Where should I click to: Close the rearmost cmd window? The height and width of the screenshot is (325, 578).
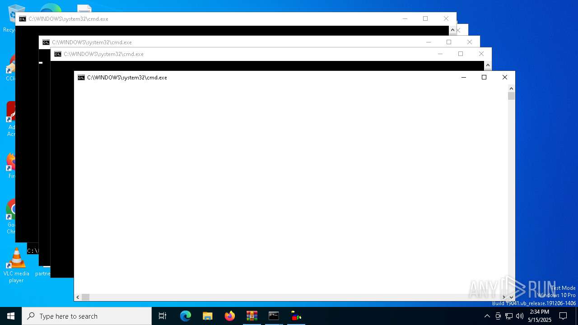pyautogui.click(x=446, y=19)
